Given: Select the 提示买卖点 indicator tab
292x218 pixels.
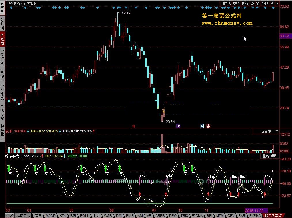Looking at the screenshot, I should click(x=273, y=216).
